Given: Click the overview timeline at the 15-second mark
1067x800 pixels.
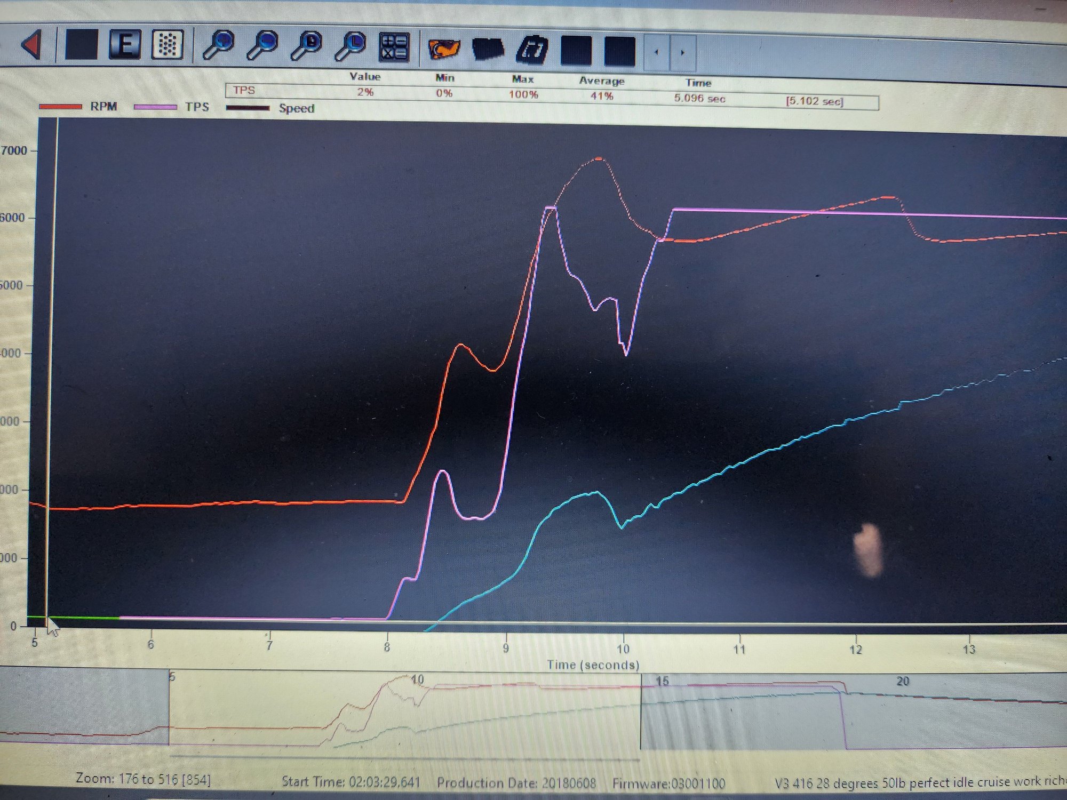Looking at the screenshot, I should [662, 682].
